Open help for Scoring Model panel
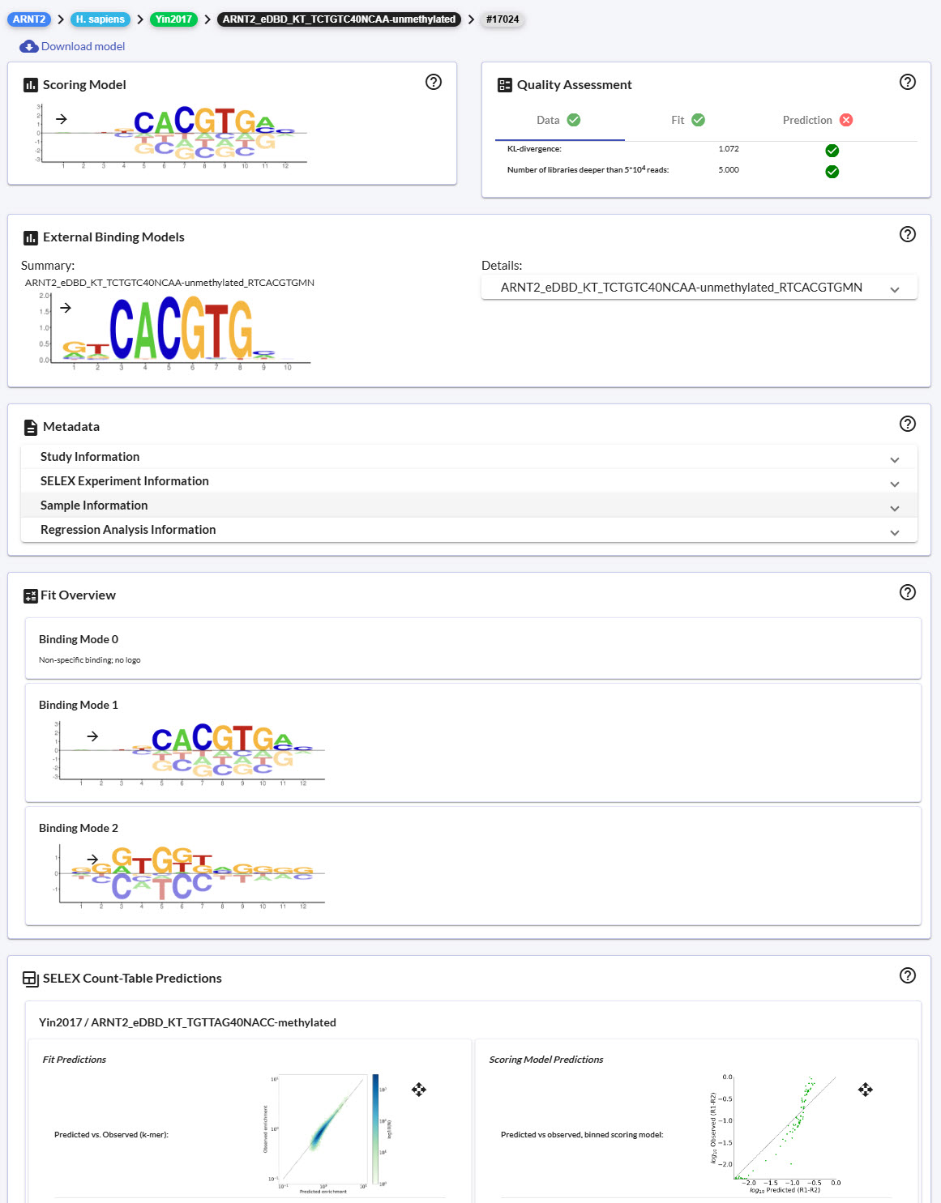 [434, 82]
